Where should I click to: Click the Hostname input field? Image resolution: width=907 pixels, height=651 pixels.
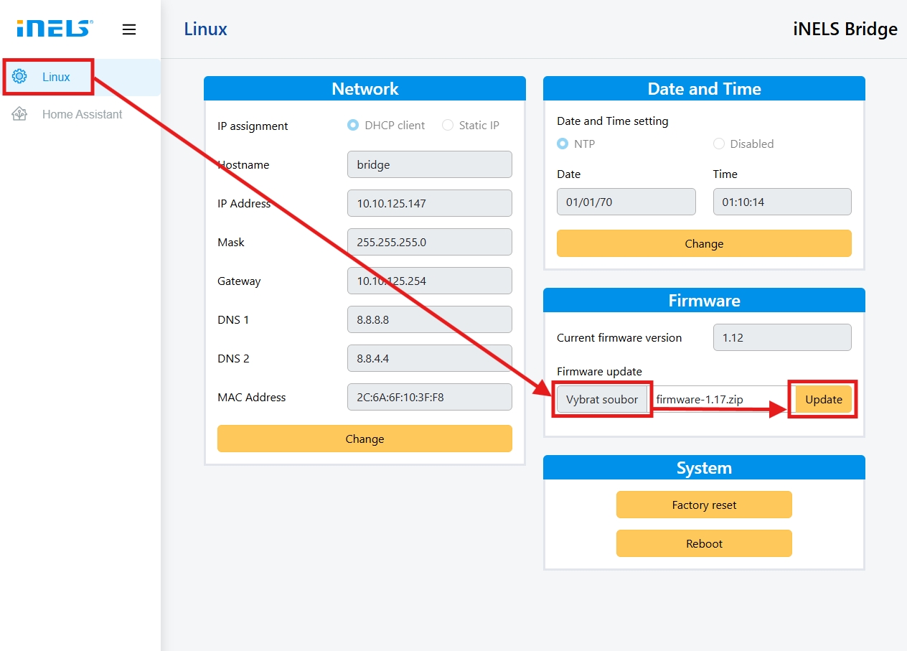[x=429, y=164]
